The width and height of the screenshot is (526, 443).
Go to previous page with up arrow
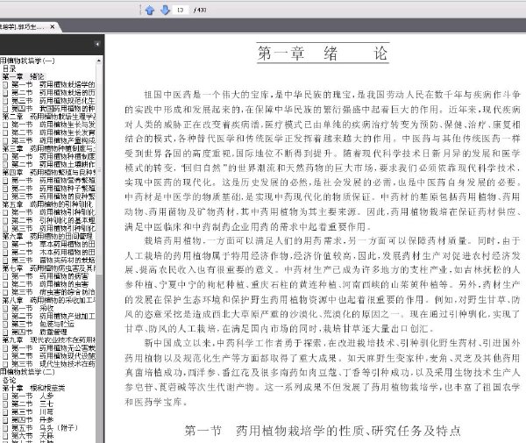(150, 10)
